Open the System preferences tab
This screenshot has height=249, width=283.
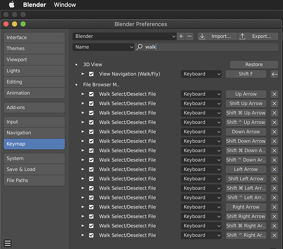[34, 159]
